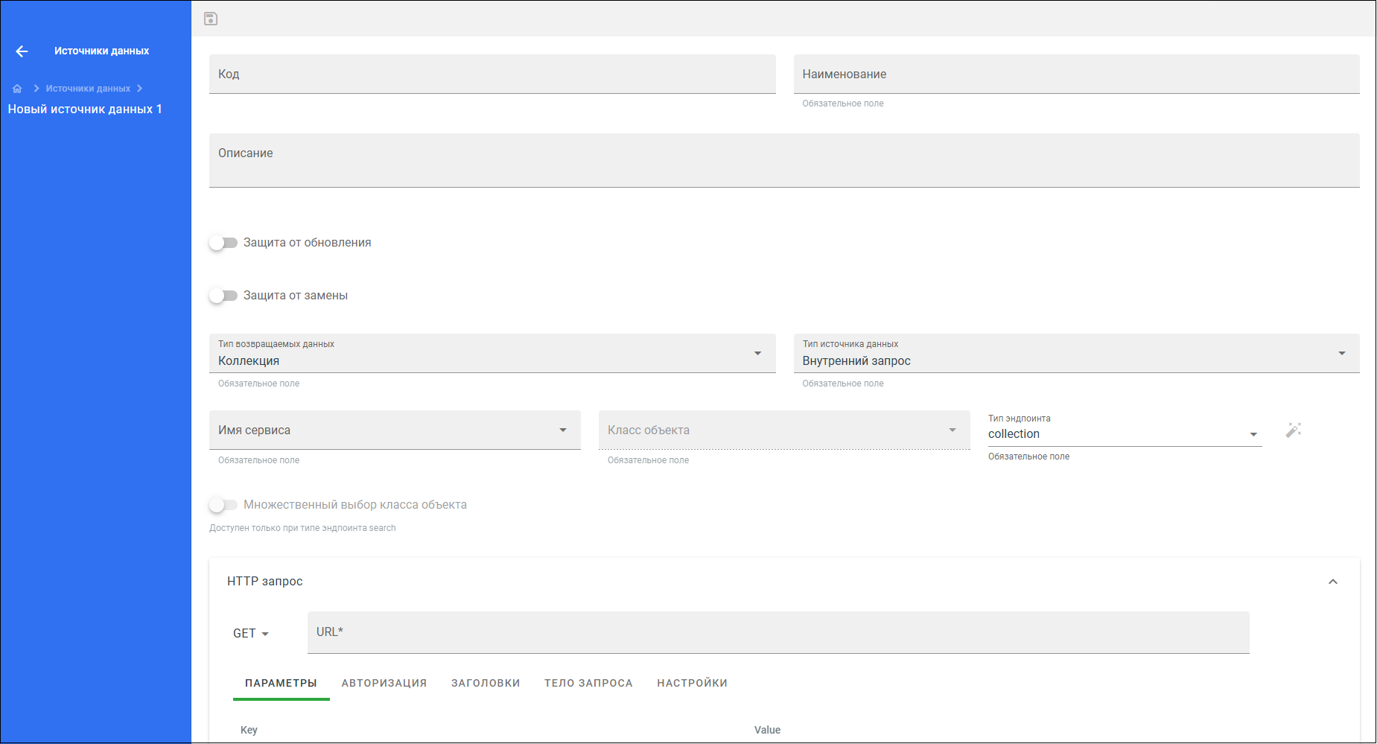Click the magic wand icon
Viewport: 1377px width, 744px height.
[x=1294, y=430]
